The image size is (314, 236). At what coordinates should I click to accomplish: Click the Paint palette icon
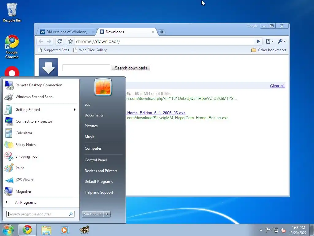9,168
